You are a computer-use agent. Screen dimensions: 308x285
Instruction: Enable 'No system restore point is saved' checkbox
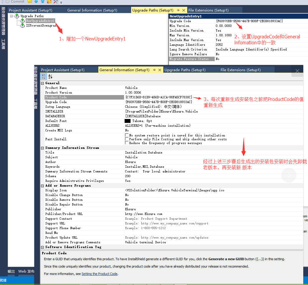(x=127, y=135)
